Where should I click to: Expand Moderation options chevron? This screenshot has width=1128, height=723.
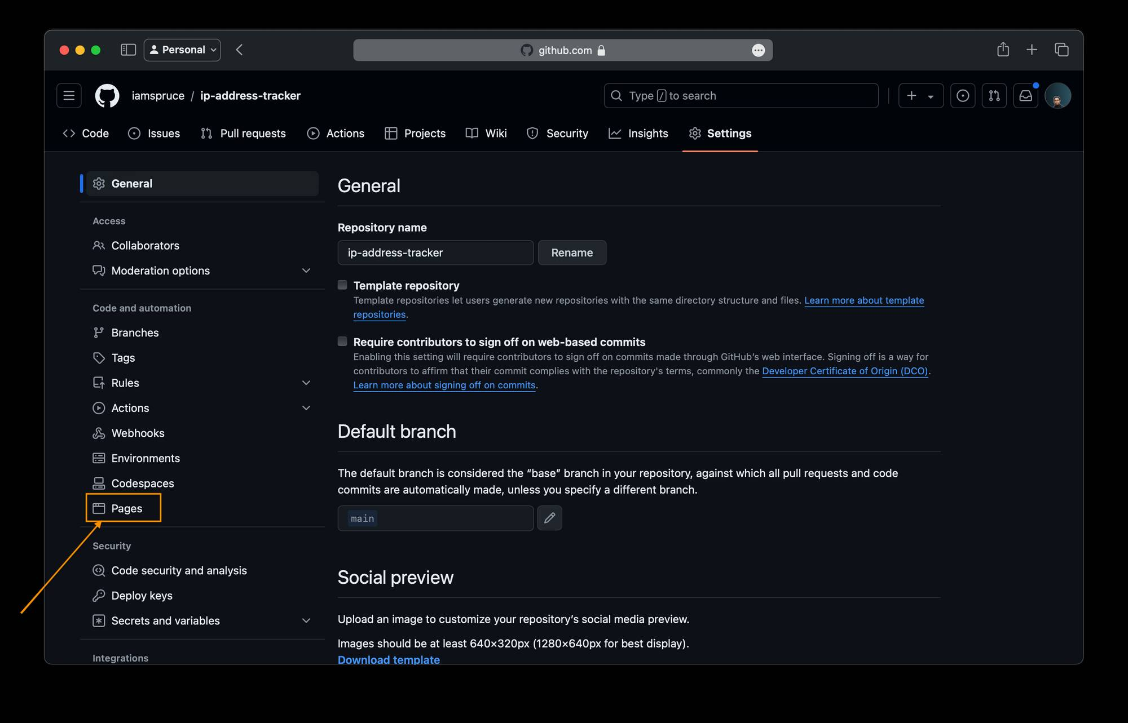[306, 270]
